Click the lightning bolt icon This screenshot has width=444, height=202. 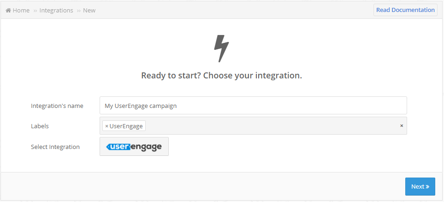pos(221,48)
